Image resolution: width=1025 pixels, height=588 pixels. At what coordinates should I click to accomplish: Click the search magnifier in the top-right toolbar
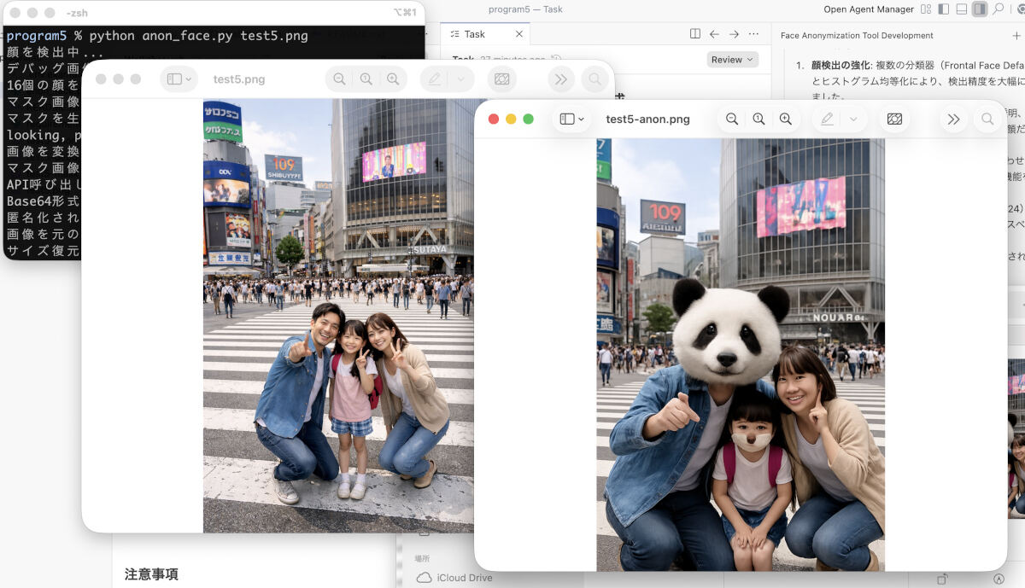[999, 9]
